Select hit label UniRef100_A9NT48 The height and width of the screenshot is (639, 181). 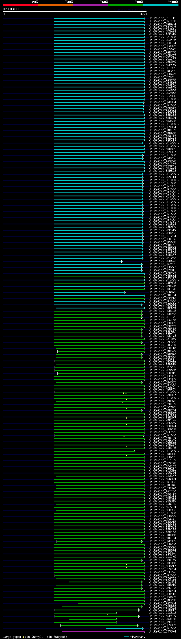tap(162, 52)
